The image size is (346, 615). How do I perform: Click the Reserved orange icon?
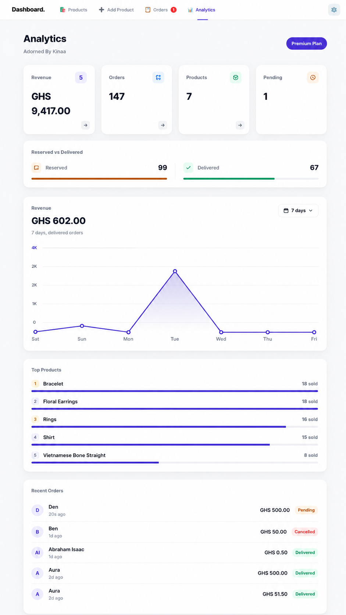click(x=36, y=168)
